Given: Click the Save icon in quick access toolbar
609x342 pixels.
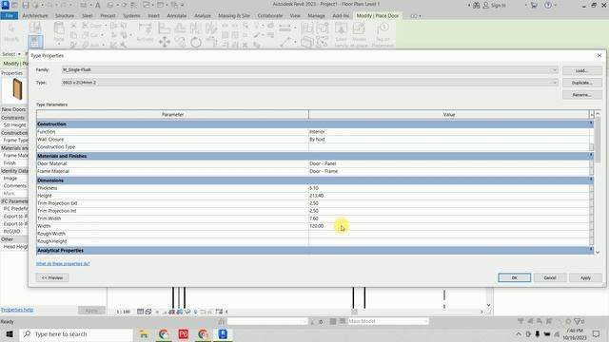Looking at the screenshot, I should tap(26, 5).
